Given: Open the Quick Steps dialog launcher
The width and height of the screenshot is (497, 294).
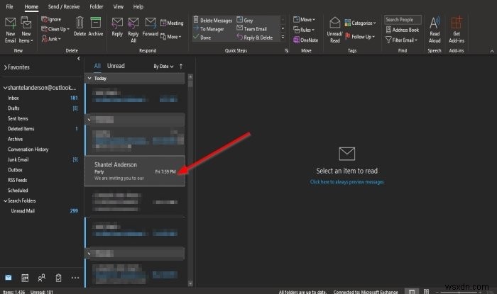Looking at the screenshot, I should click(286, 50).
